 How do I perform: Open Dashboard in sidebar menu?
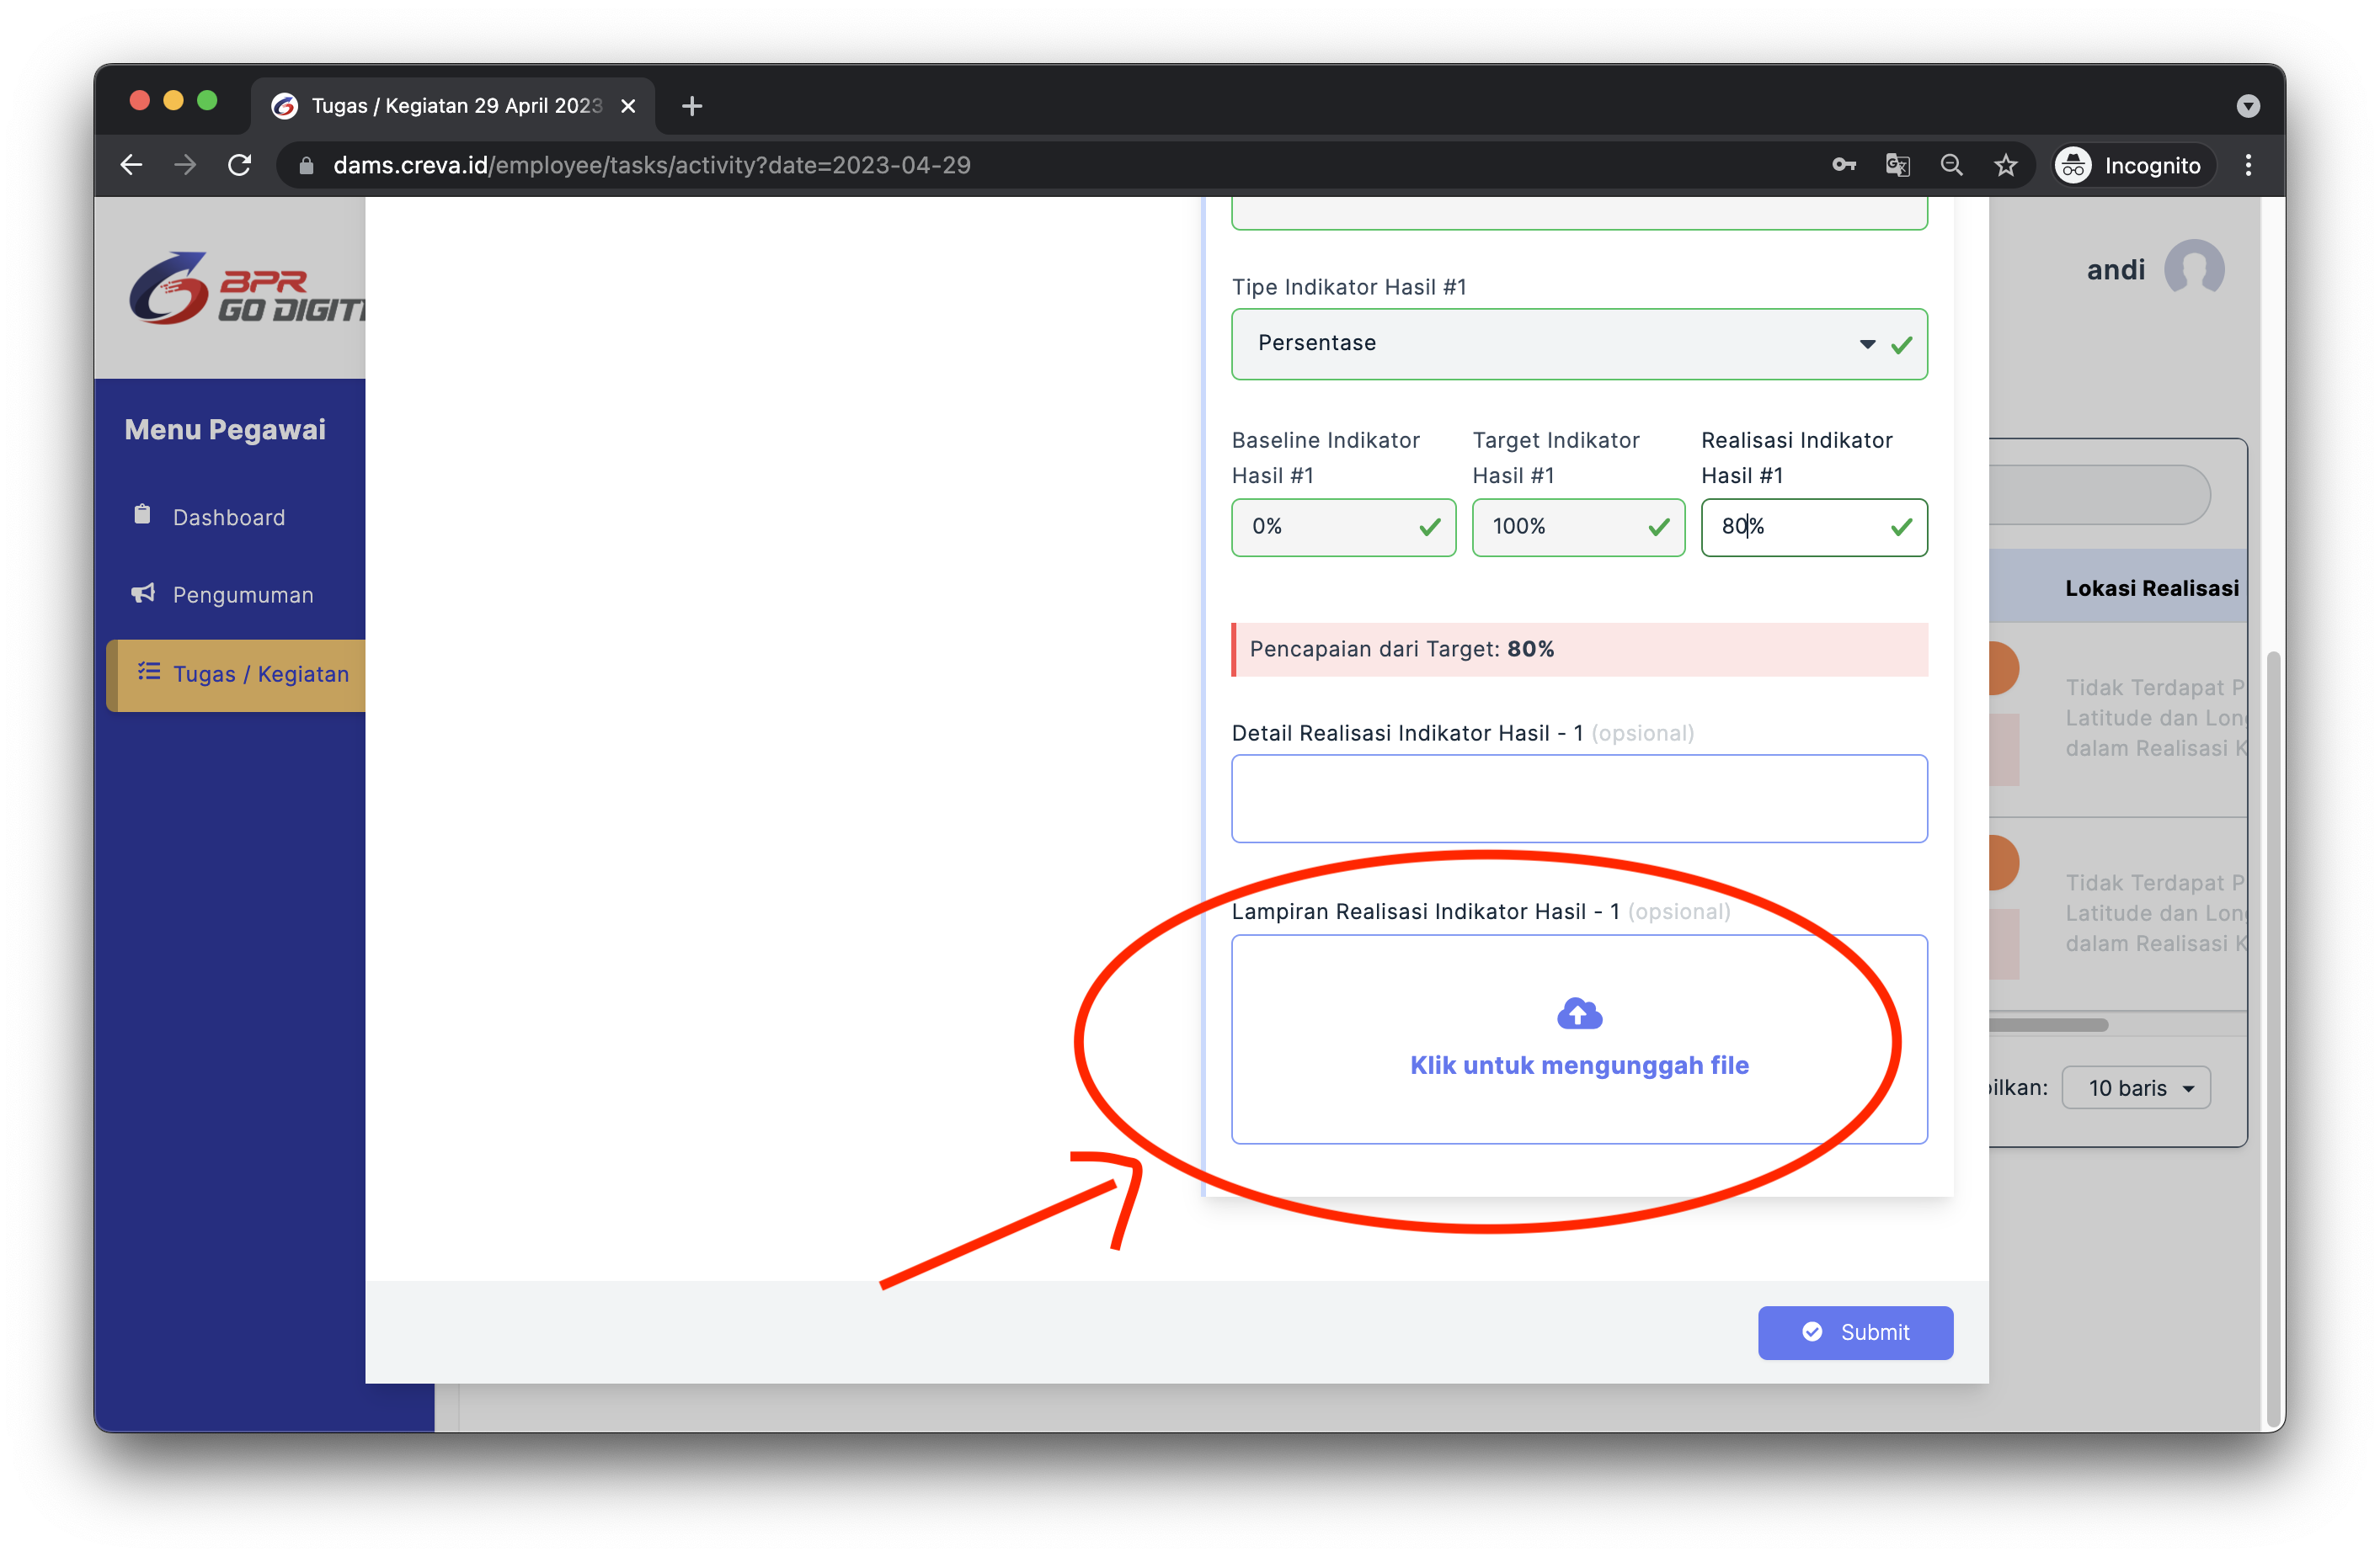(x=229, y=518)
